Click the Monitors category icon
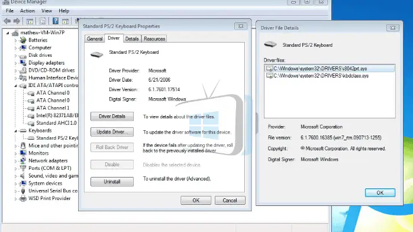The height and width of the screenshot is (232, 413). 23,153
